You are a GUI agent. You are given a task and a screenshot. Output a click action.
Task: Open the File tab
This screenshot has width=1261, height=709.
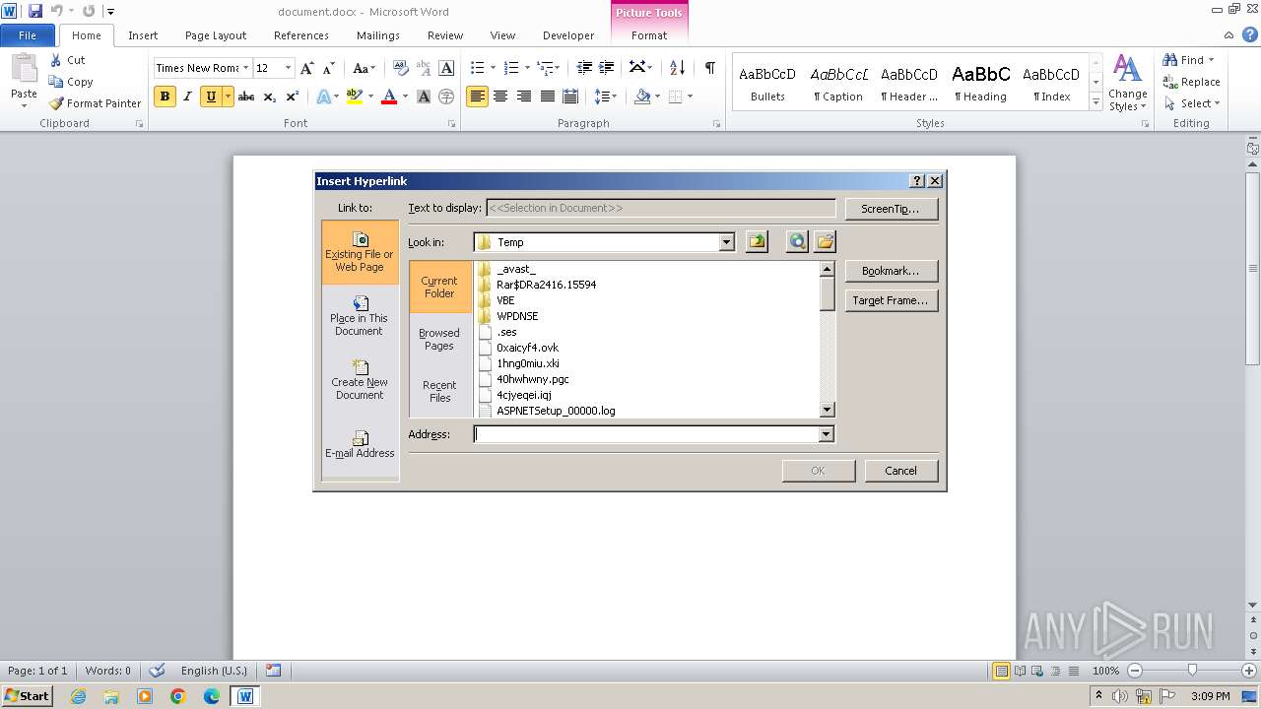click(x=28, y=35)
